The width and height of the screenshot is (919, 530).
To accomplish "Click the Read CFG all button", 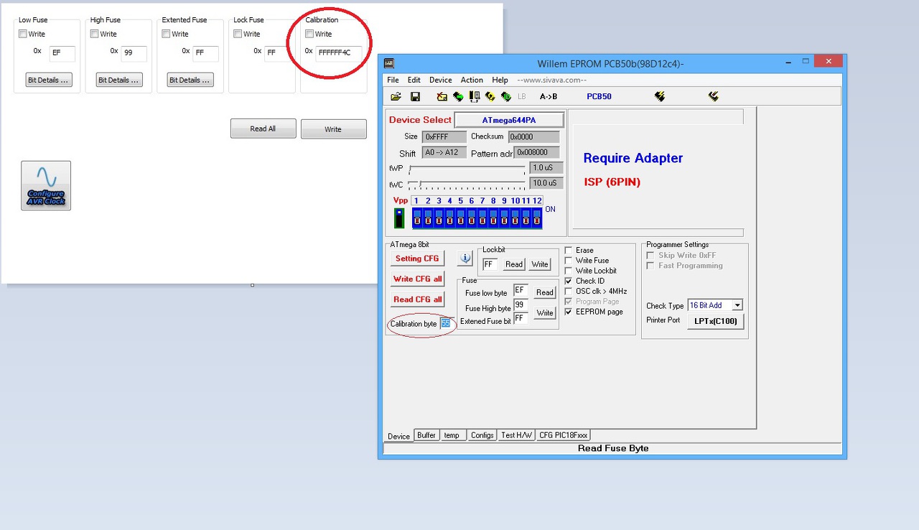I will pos(417,299).
